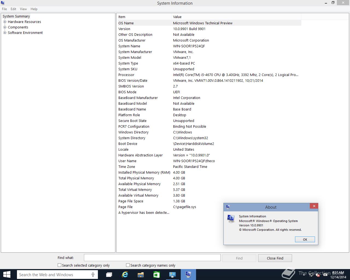
Task: Expand the Software Environment tree node
Action: point(5,33)
